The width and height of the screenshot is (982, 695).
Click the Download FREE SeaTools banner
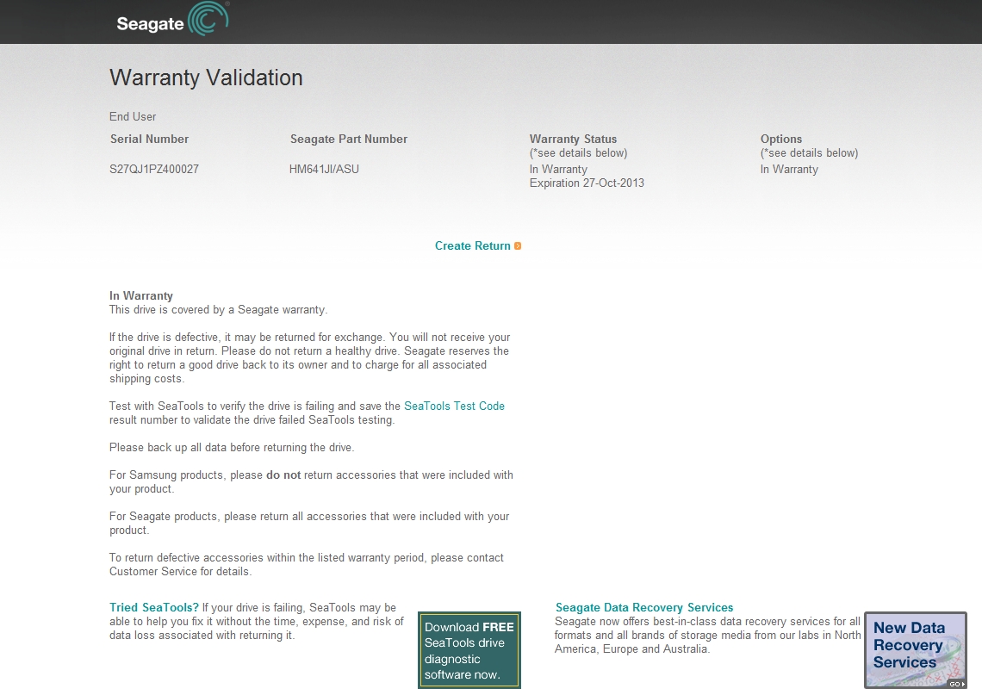click(x=469, y=650)
